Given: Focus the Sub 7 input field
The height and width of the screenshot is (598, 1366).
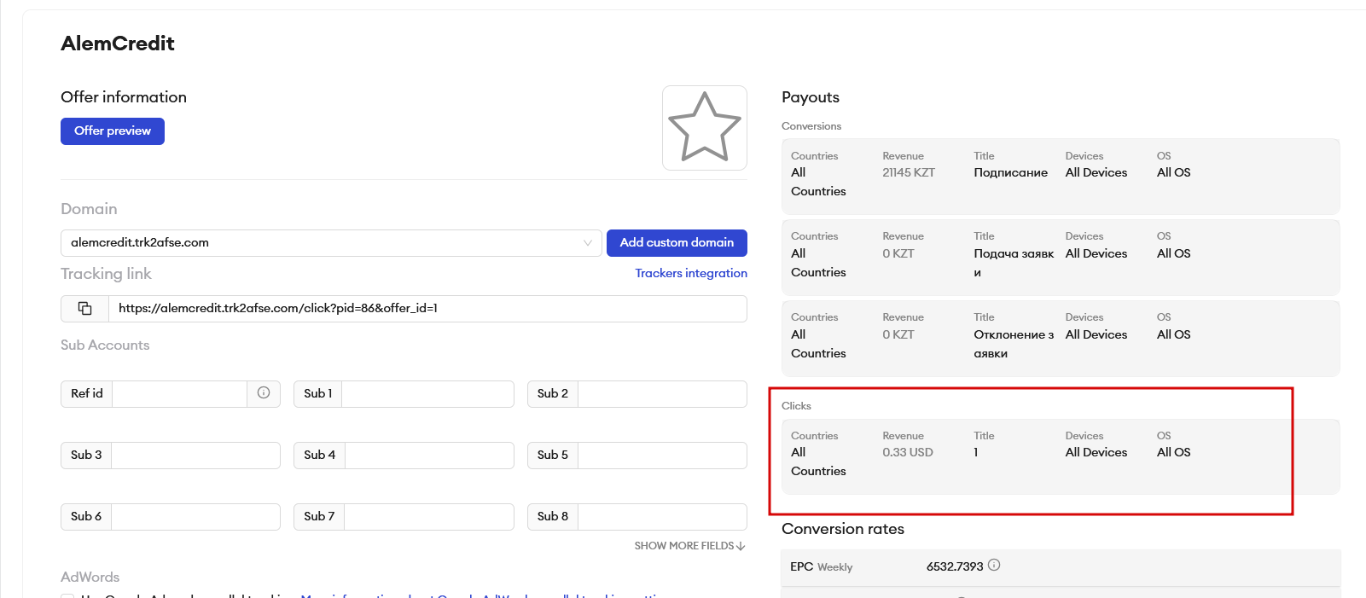Looking at the screenshot, I should point(429,517).
